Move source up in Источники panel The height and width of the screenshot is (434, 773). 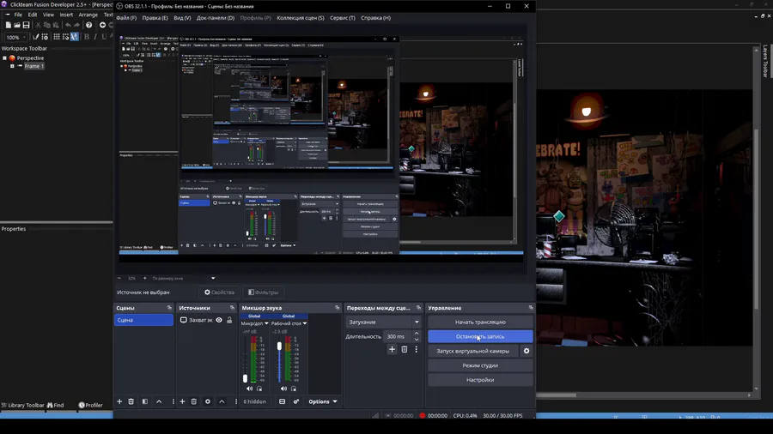[222, 401]
